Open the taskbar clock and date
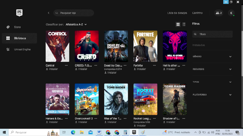243x136 pixels. pos(227,132)
